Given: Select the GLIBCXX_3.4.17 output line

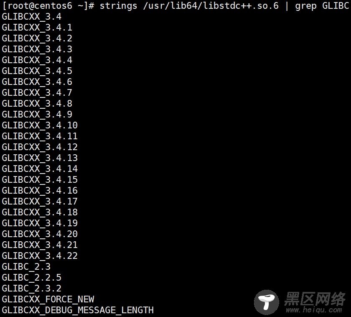Looking at the screenshot, I should coord(40,202).
